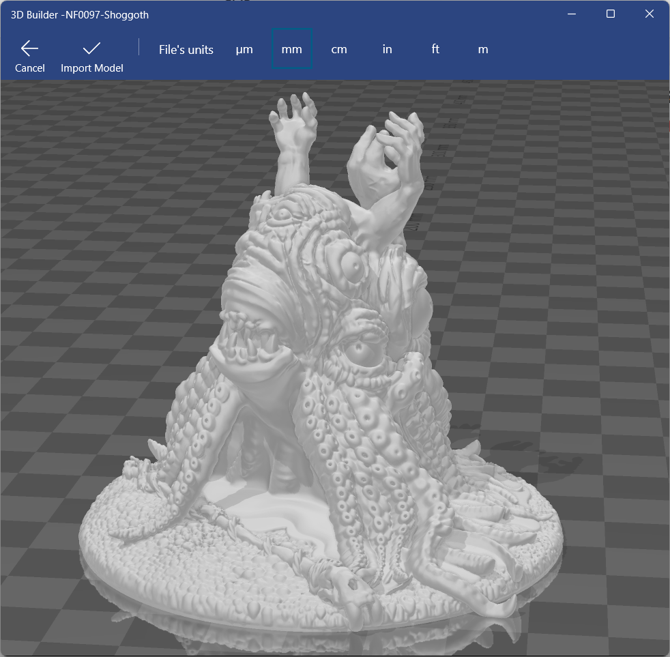Select mm units option
This screenshot has height=657, width=670.
coord(292,48)
